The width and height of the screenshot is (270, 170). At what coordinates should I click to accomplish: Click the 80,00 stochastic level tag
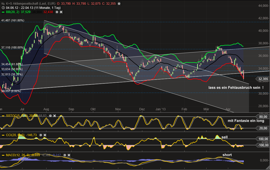click(x=263, y=117)
